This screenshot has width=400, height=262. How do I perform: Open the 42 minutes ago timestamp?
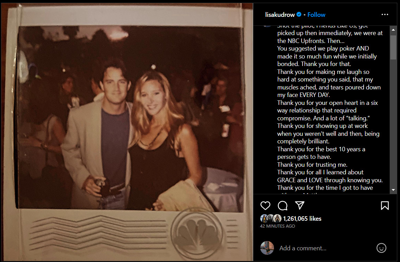(x=277, y=226)
